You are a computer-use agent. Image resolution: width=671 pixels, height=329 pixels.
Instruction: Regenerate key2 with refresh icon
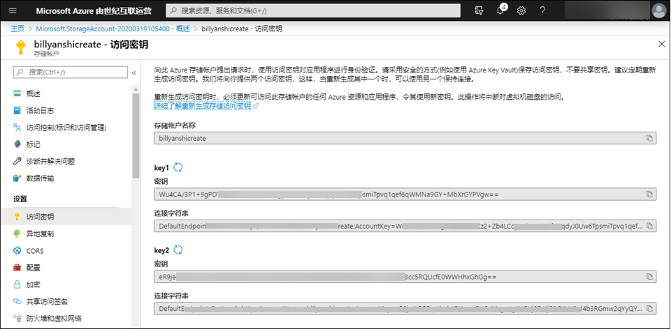pos(178,250)
